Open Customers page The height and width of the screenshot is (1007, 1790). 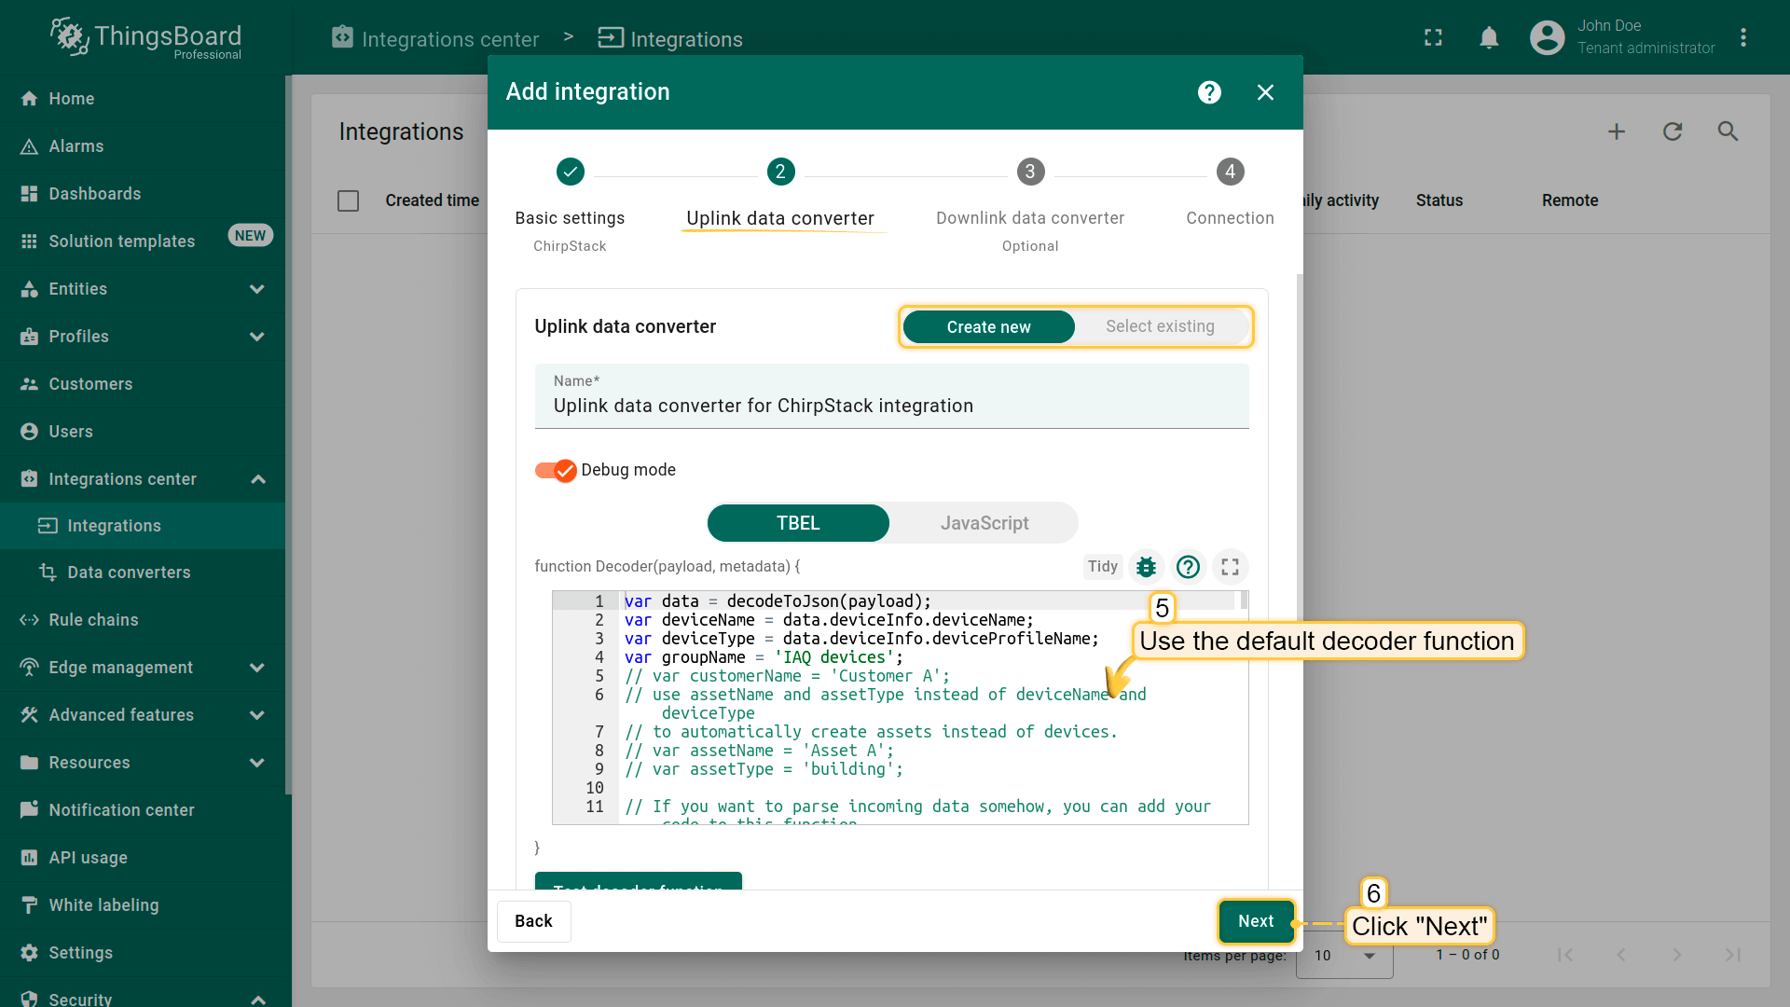(143, 384)
